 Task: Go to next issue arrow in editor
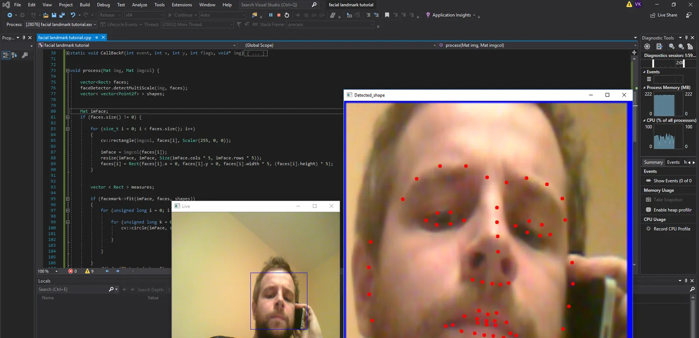[117, 271]
